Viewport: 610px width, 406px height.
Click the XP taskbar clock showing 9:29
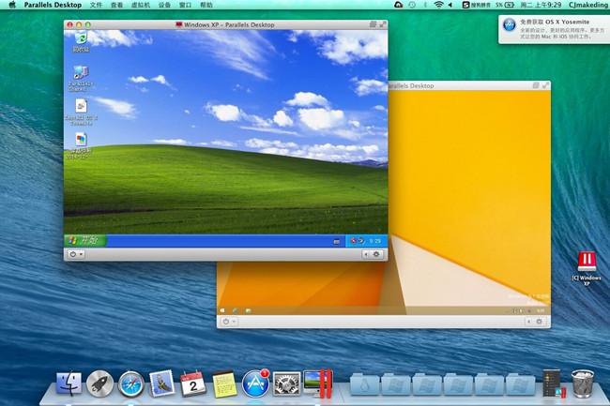375,241
